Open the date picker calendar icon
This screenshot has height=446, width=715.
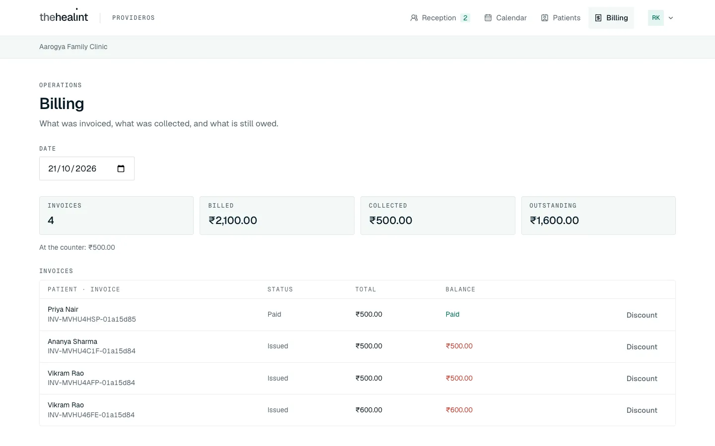(x=121, y=168)
